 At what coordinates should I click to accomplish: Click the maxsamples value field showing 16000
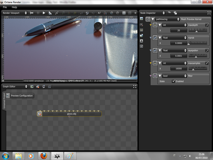click(x=179, y=69)
